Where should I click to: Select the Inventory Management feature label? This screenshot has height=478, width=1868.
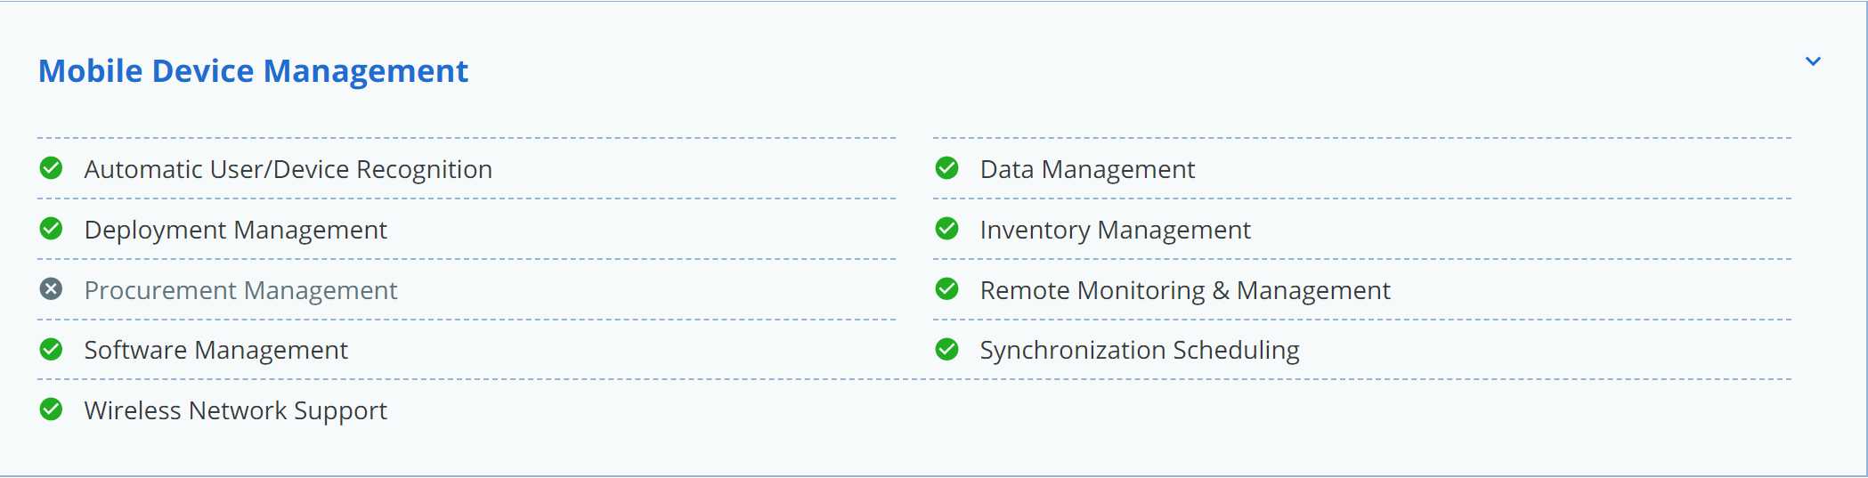[1116, 230]
